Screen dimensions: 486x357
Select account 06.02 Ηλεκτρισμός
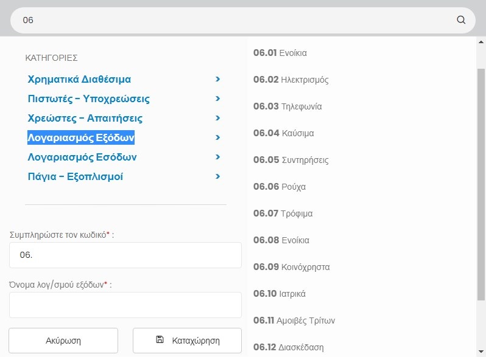pos(291,80)
